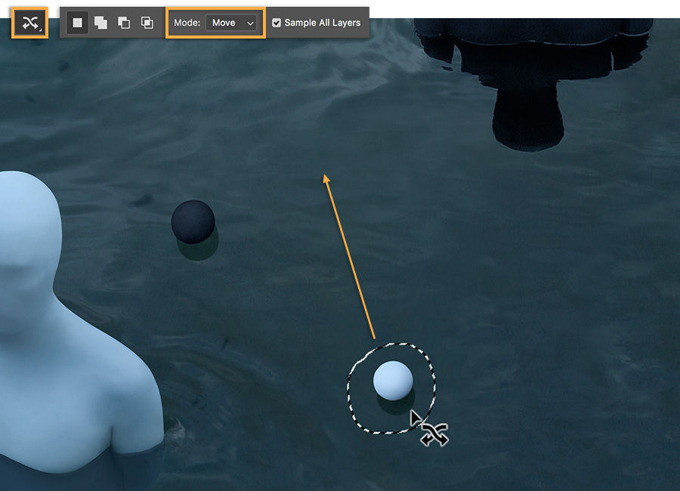Screen dimensions: 680x491
Task: Click the Subtract from Selection icon
Action: 125,22
